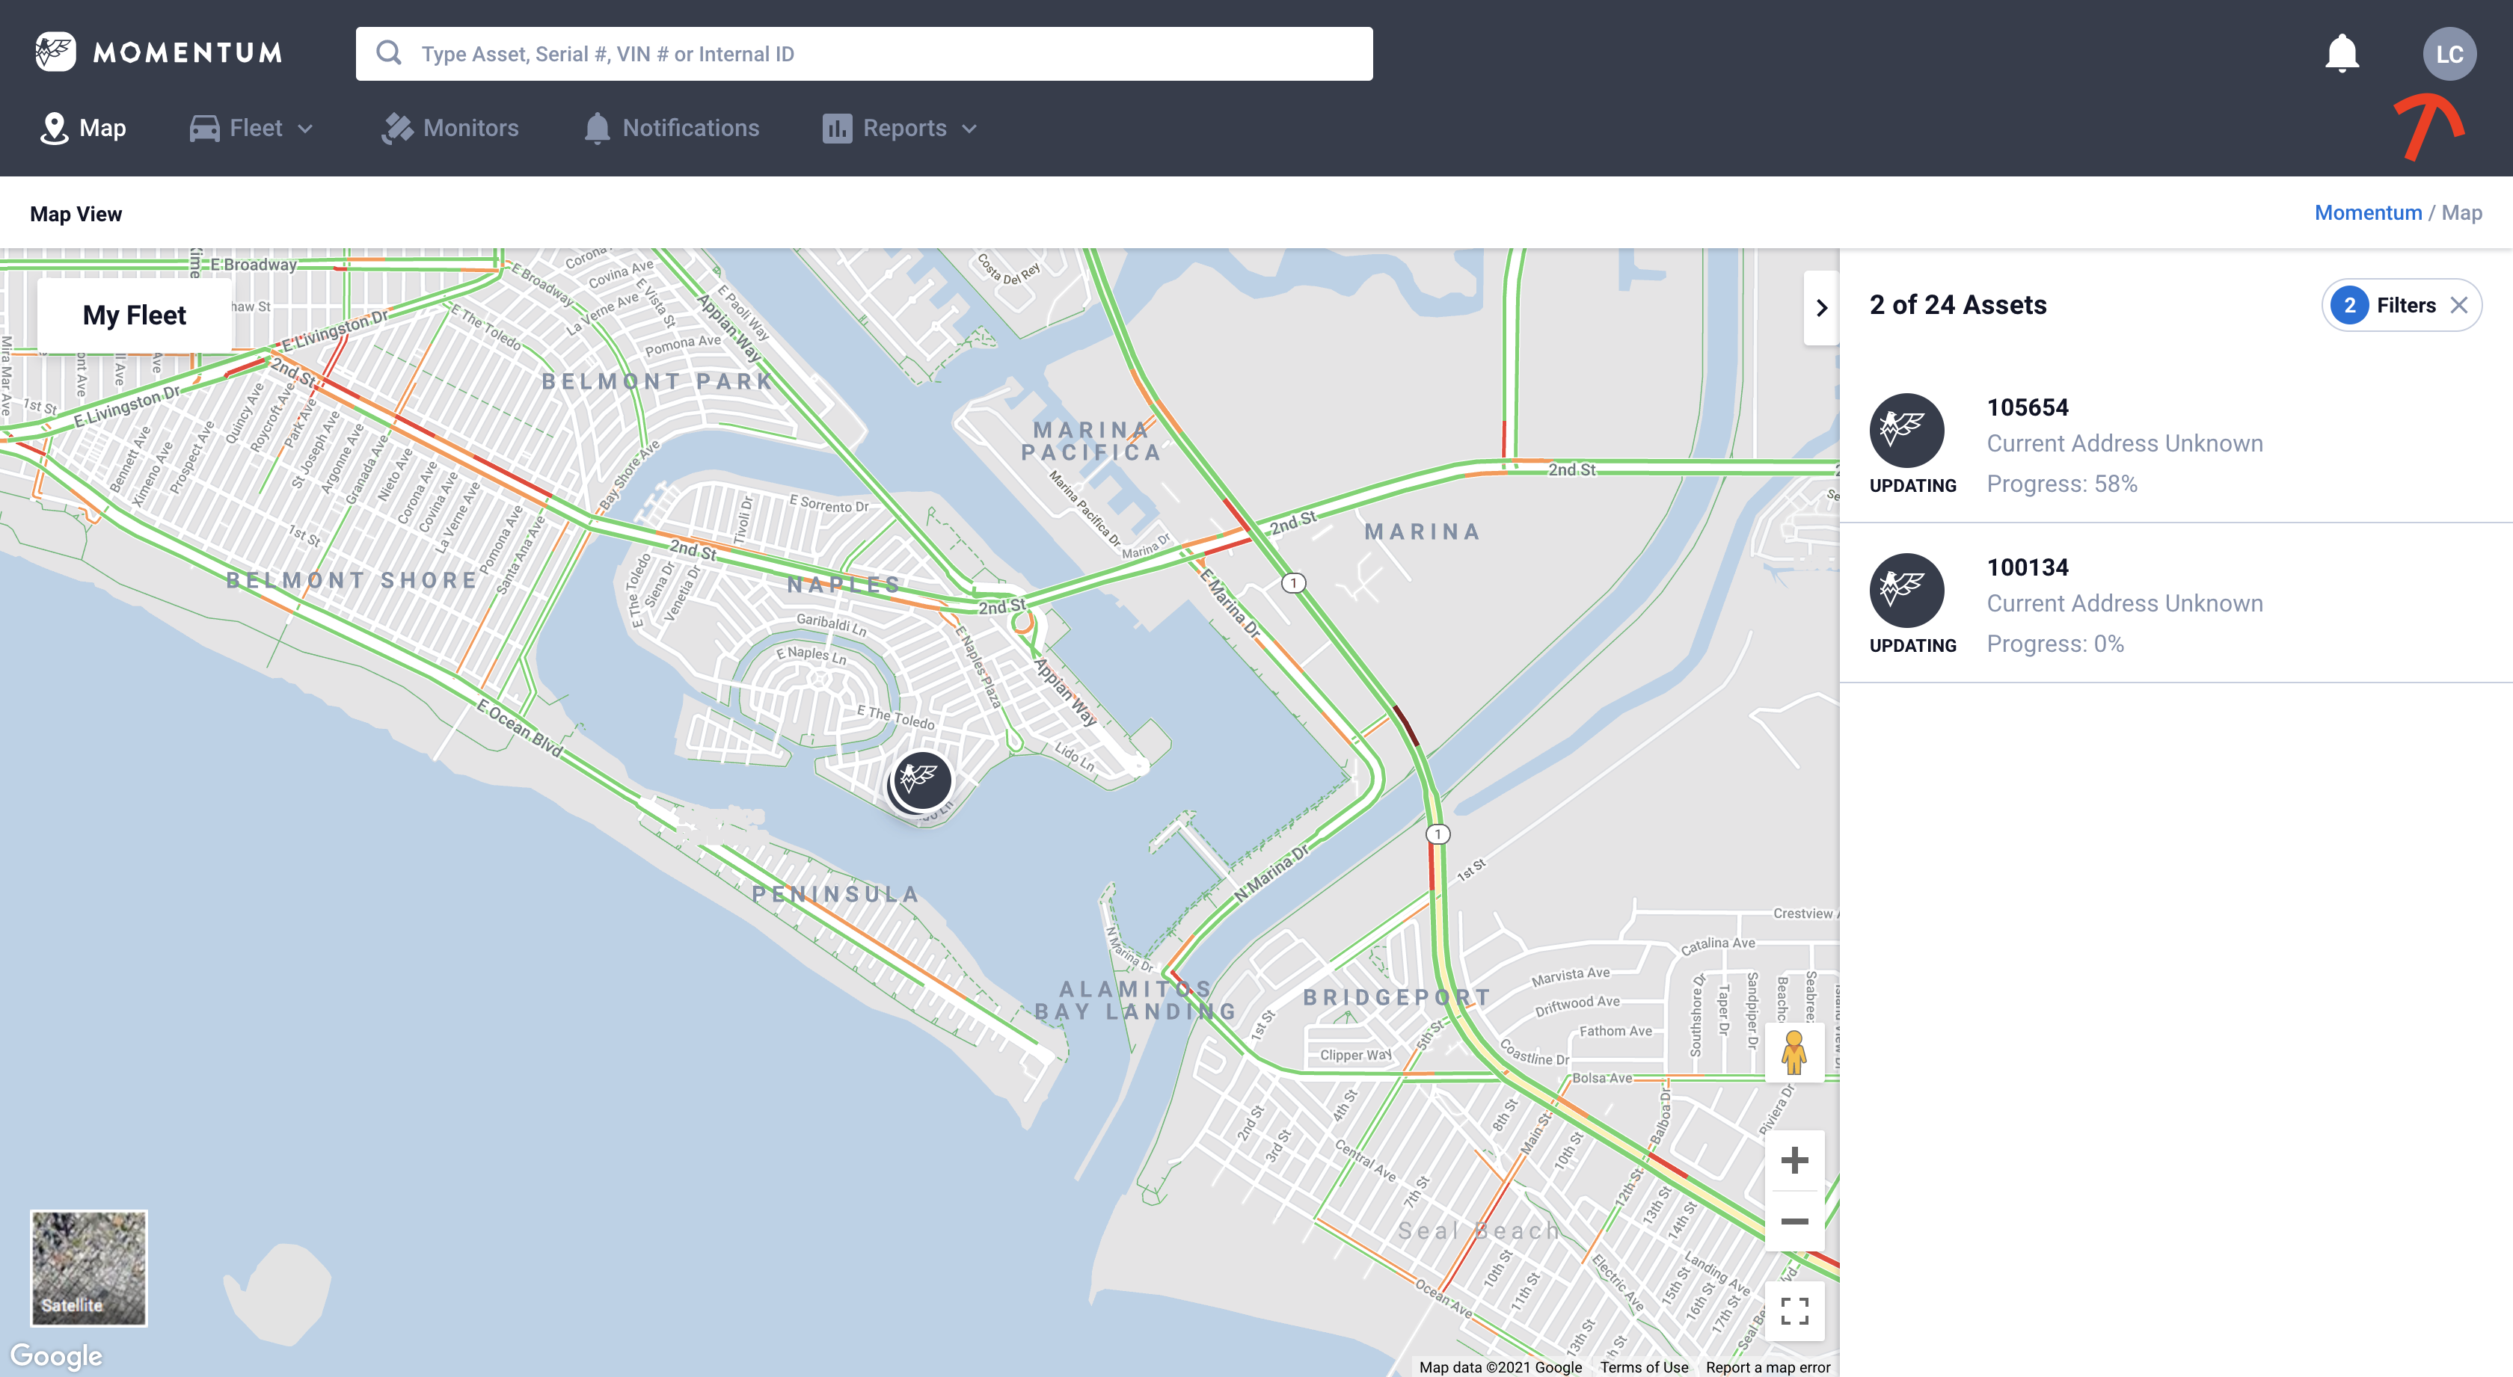The height and width of the screenshot is (1377, 2513).
Task: Expand the Reports dropdown menu
Action: pos(900,128)
